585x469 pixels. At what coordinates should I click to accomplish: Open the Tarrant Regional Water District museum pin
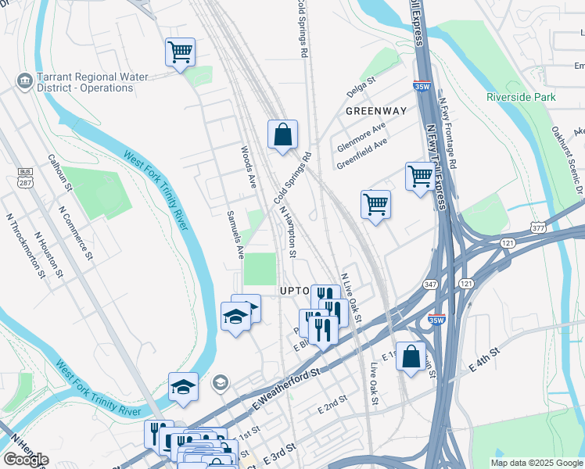25,81
